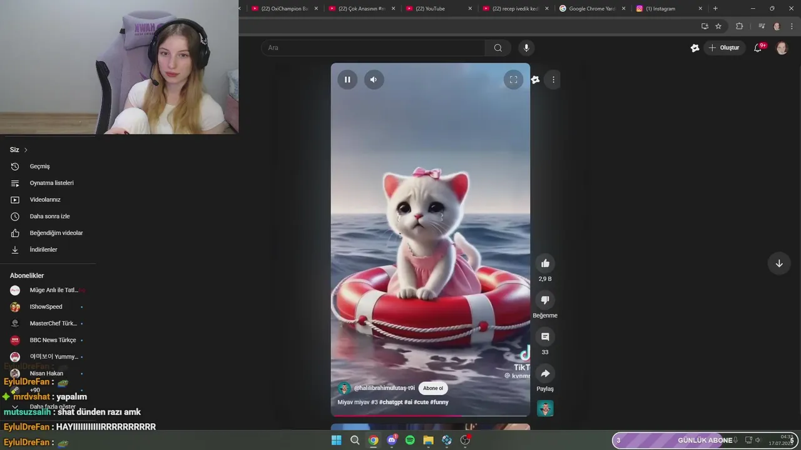Click the search magnifier button
Viewport: 801px width, 450px height.
(498, 47)
